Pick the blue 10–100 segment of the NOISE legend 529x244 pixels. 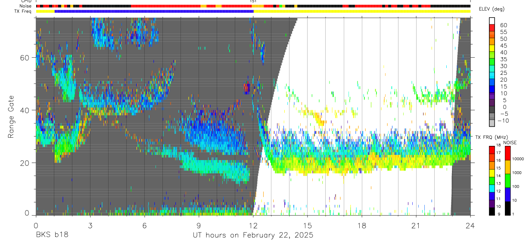point(507,194)
